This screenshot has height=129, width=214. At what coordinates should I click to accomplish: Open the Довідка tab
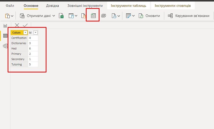tap(52, 6)
